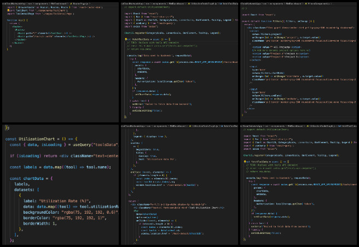Screen dimensions: 359x247
Task: Click the JS file icon in the bottom-middle panel breadcrumb
Action: pyautogui.click(x=189, y=126)
